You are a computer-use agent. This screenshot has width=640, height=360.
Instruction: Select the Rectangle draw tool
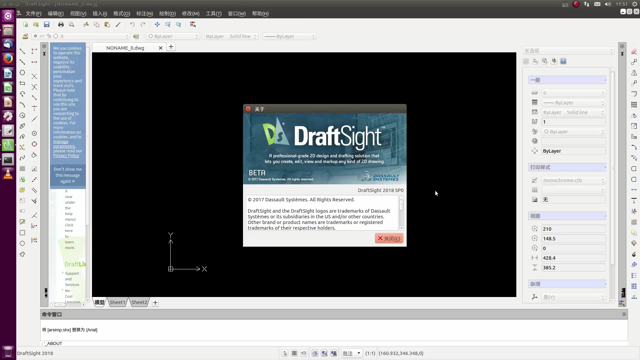point(22,83)
